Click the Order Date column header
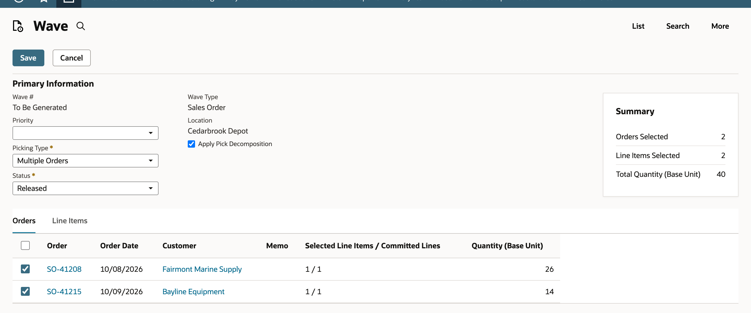This screenshot has height=313, width=751. coord(119,246)
